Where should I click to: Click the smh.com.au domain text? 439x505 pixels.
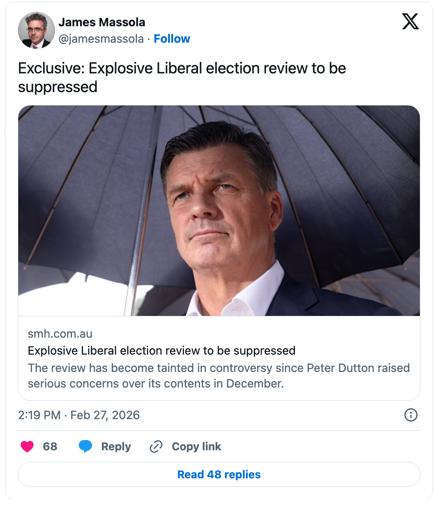click(60, 334)
